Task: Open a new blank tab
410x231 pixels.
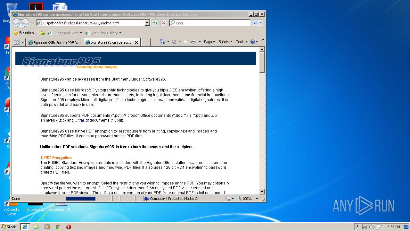Action: 146,42
